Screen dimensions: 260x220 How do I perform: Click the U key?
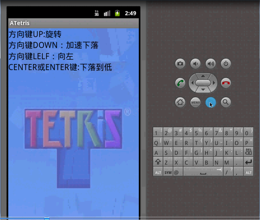click(x=218, y=142)
